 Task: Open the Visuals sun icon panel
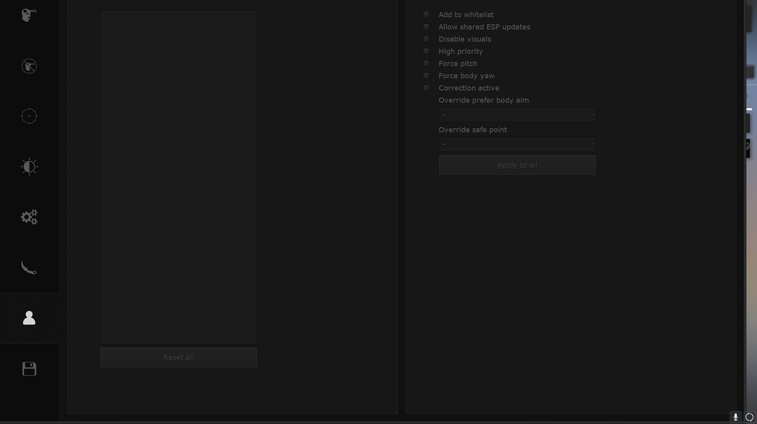[29, 166]
